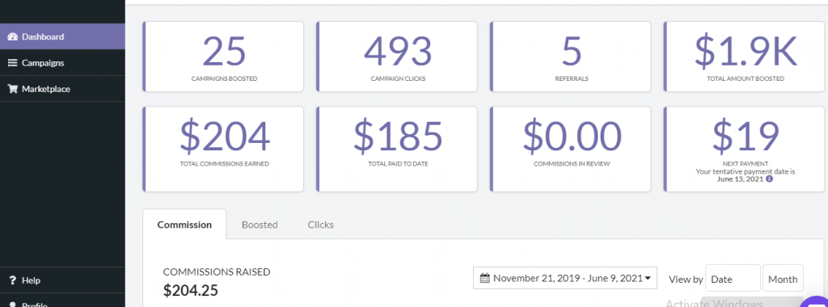This screenshot has height=307, width=828.
Task: Open the purple chat bubble widget
Action: tap(816, 300)
